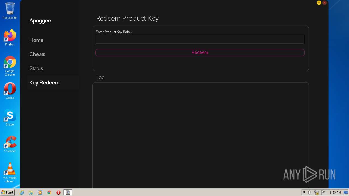This screenshot has height=196, width=349.
Task: Focus the product key input field
Action: [x=200, y=39]
